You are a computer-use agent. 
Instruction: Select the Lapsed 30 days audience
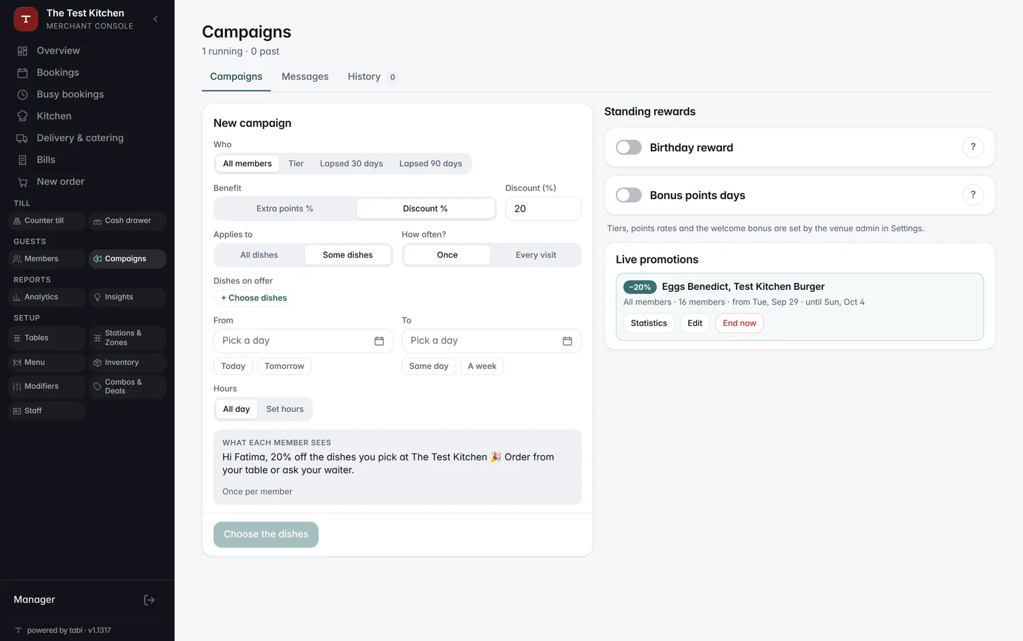pyautogui.click(x=351, y=164)
